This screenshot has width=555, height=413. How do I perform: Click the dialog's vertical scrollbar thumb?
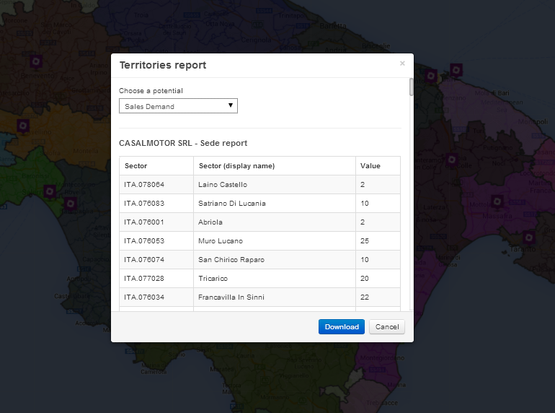[412, 87]
